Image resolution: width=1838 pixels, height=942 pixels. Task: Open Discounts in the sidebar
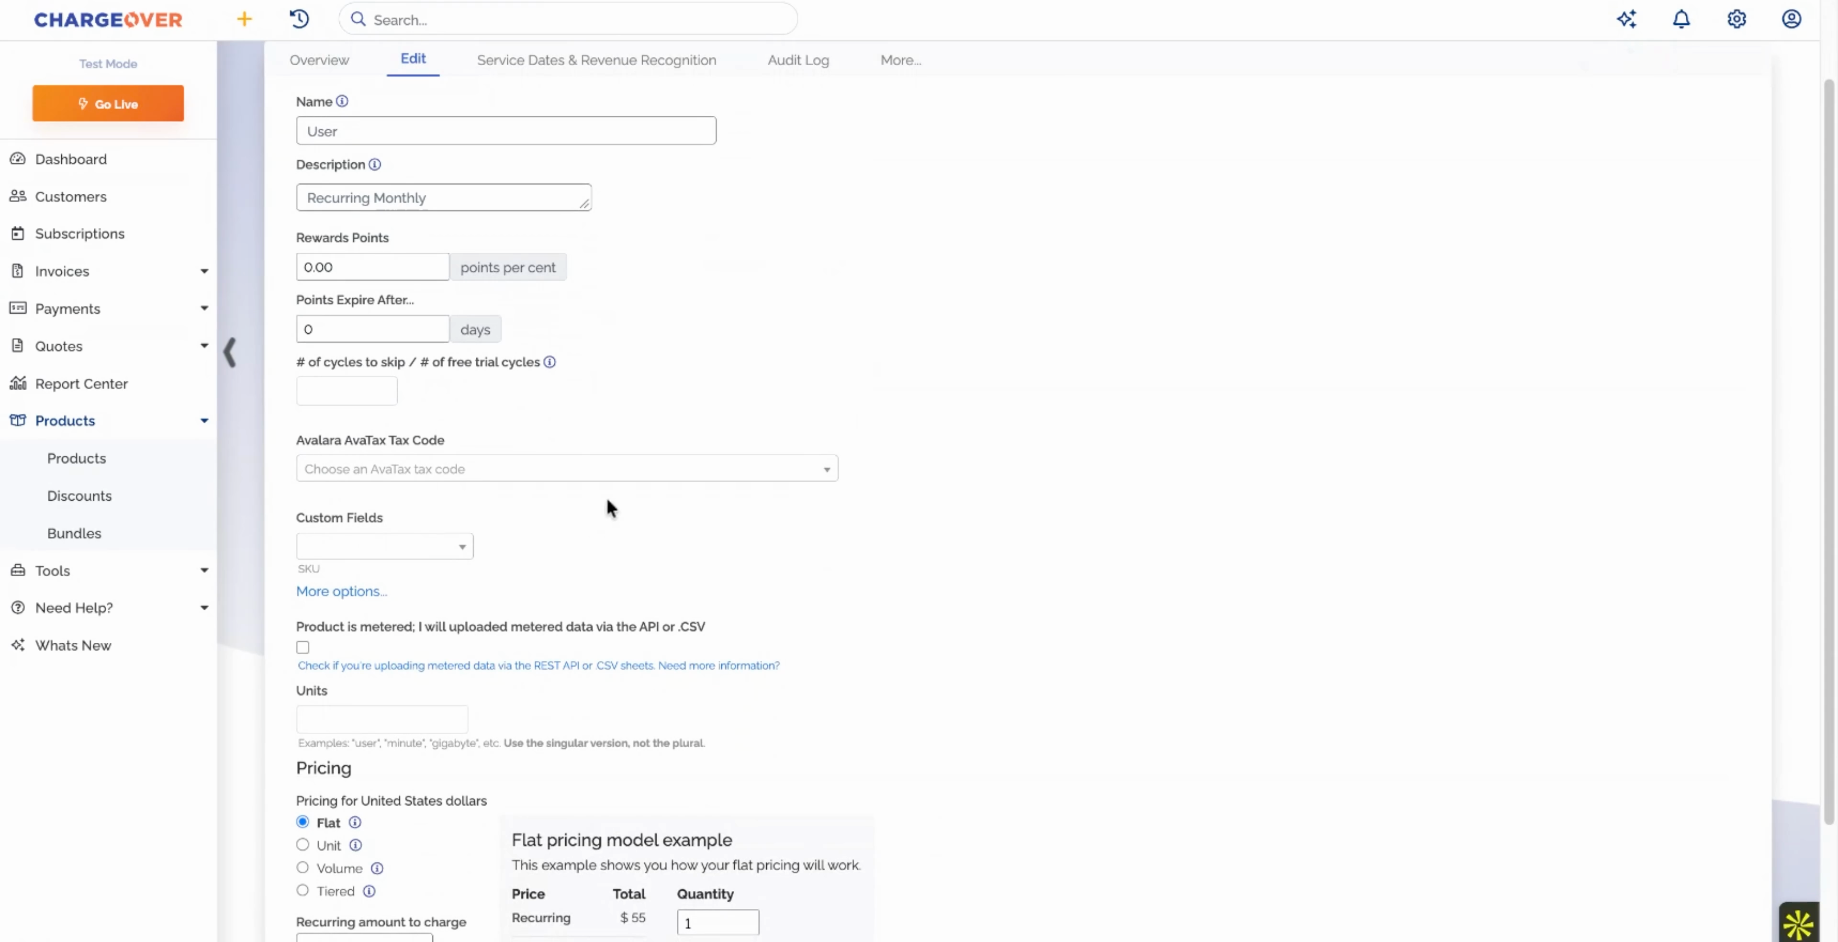coord(79,495)
